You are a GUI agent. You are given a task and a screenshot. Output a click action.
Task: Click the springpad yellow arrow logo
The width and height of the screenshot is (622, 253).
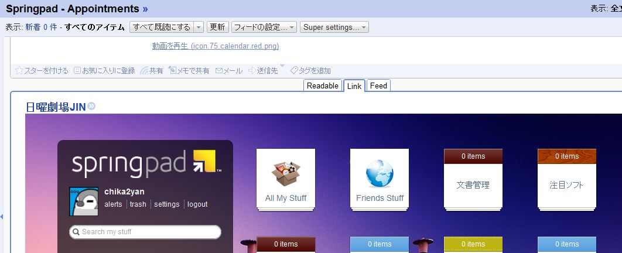pyautogui.click(x=204, y=161)
